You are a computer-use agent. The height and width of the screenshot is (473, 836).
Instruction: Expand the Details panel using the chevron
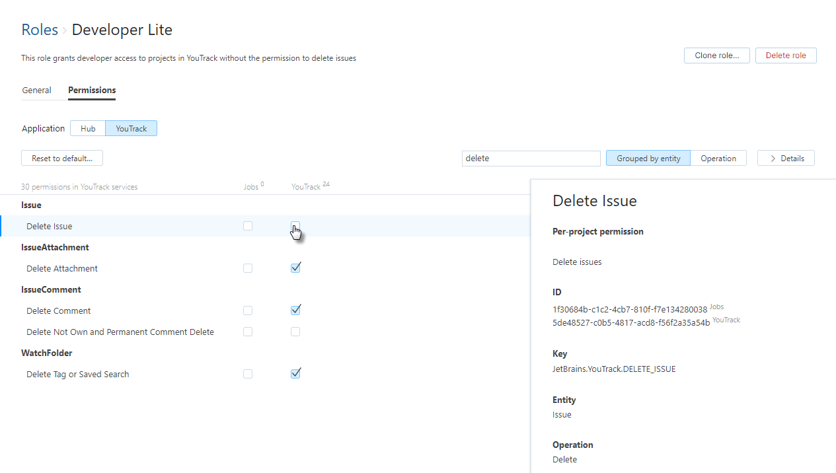click(x=786, y=158)
